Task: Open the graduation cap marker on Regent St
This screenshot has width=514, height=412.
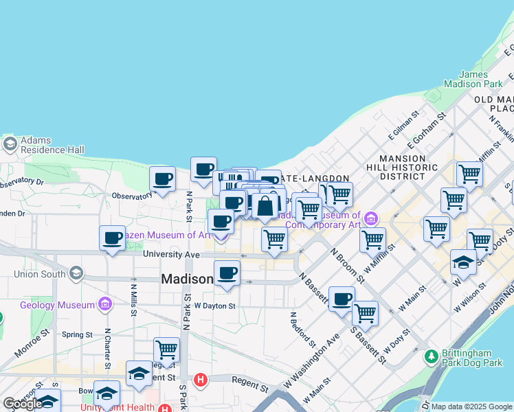Action: 139,374
